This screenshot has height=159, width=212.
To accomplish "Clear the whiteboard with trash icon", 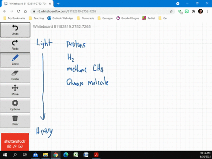I will point(15,120).
